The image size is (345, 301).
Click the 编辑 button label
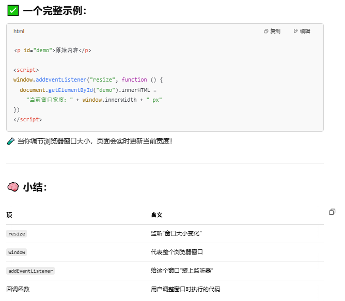[x=305, y=31]
